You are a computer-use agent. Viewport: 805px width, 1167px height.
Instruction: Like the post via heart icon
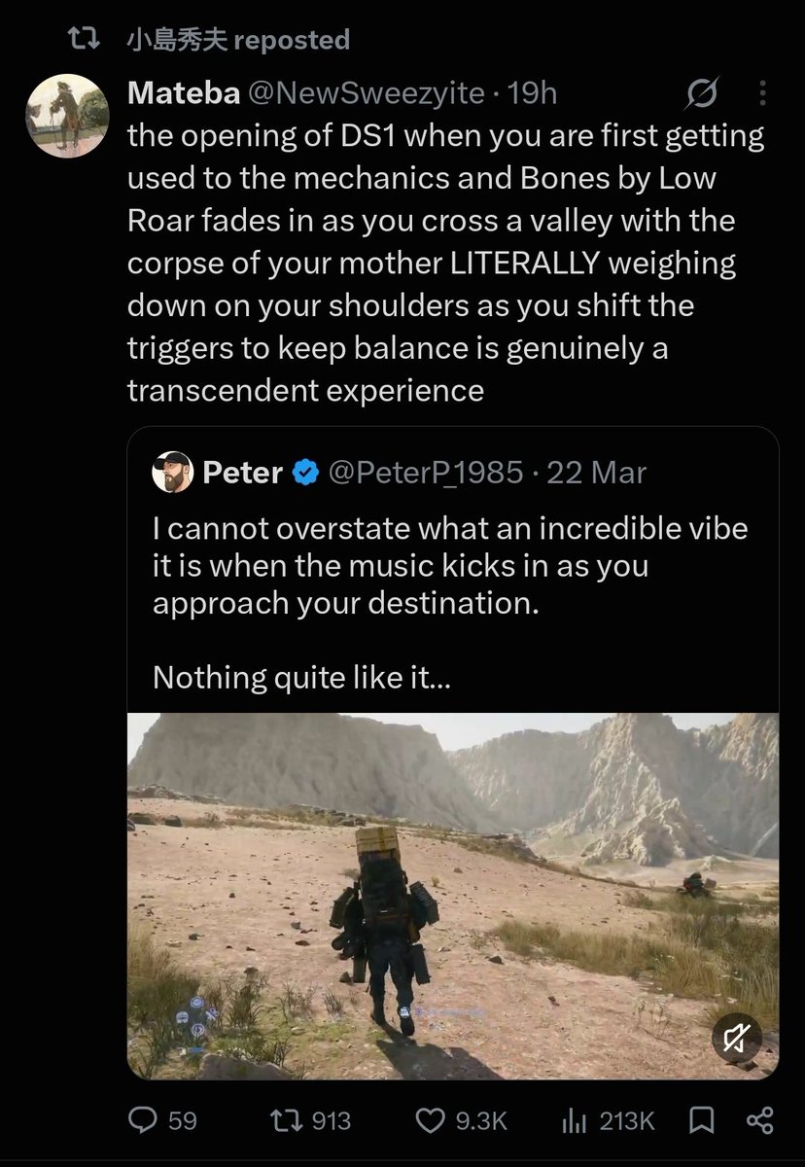point(430,1120)
